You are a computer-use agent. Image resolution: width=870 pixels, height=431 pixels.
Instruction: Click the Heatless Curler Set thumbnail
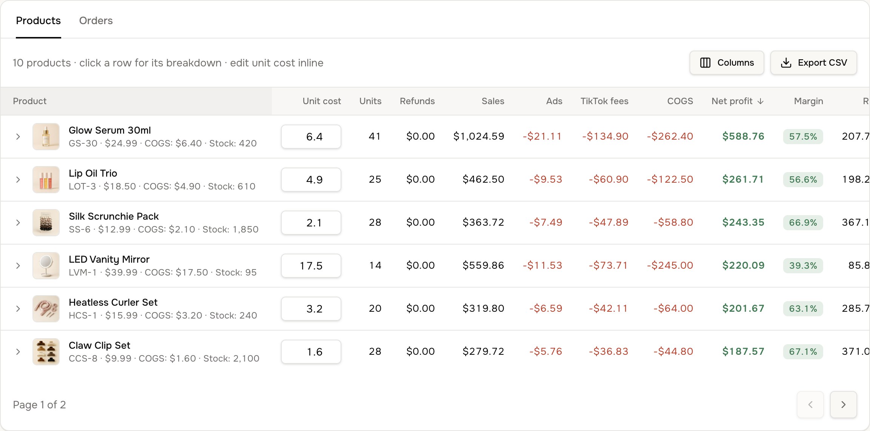pos(46,309)
